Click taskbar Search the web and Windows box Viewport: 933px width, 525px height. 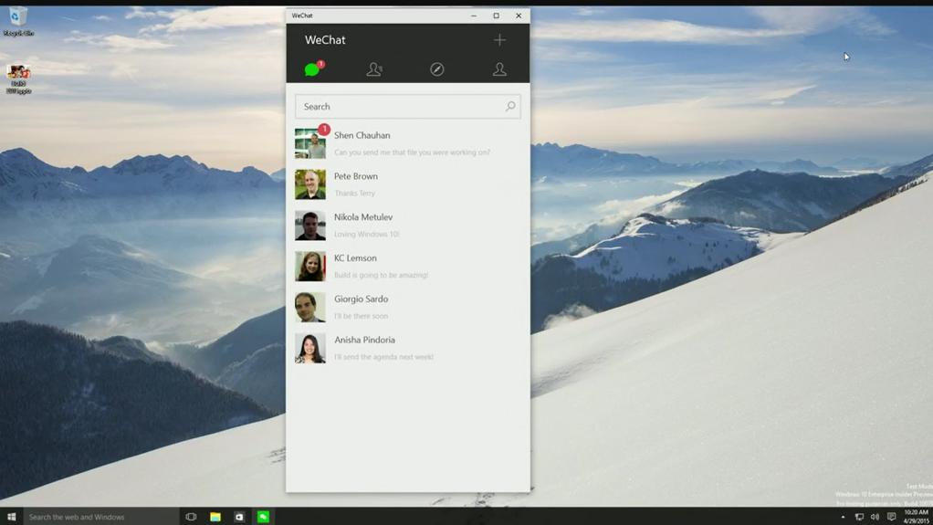100,517
